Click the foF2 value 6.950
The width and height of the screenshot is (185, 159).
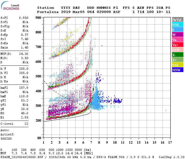pos(24,18)
